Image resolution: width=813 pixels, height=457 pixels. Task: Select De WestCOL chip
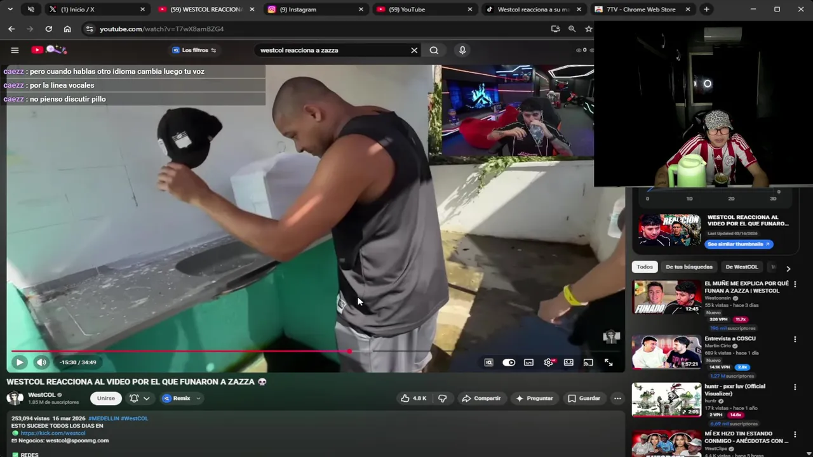pyautogui.click(x=741, y=267)
